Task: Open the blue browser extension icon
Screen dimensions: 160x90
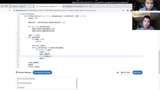Action: [x=127, y=10]
